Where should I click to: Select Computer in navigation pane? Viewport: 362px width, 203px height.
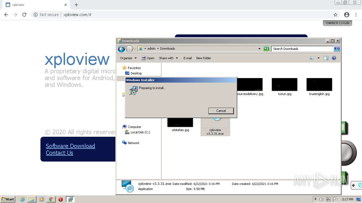[x=132, y=127]
